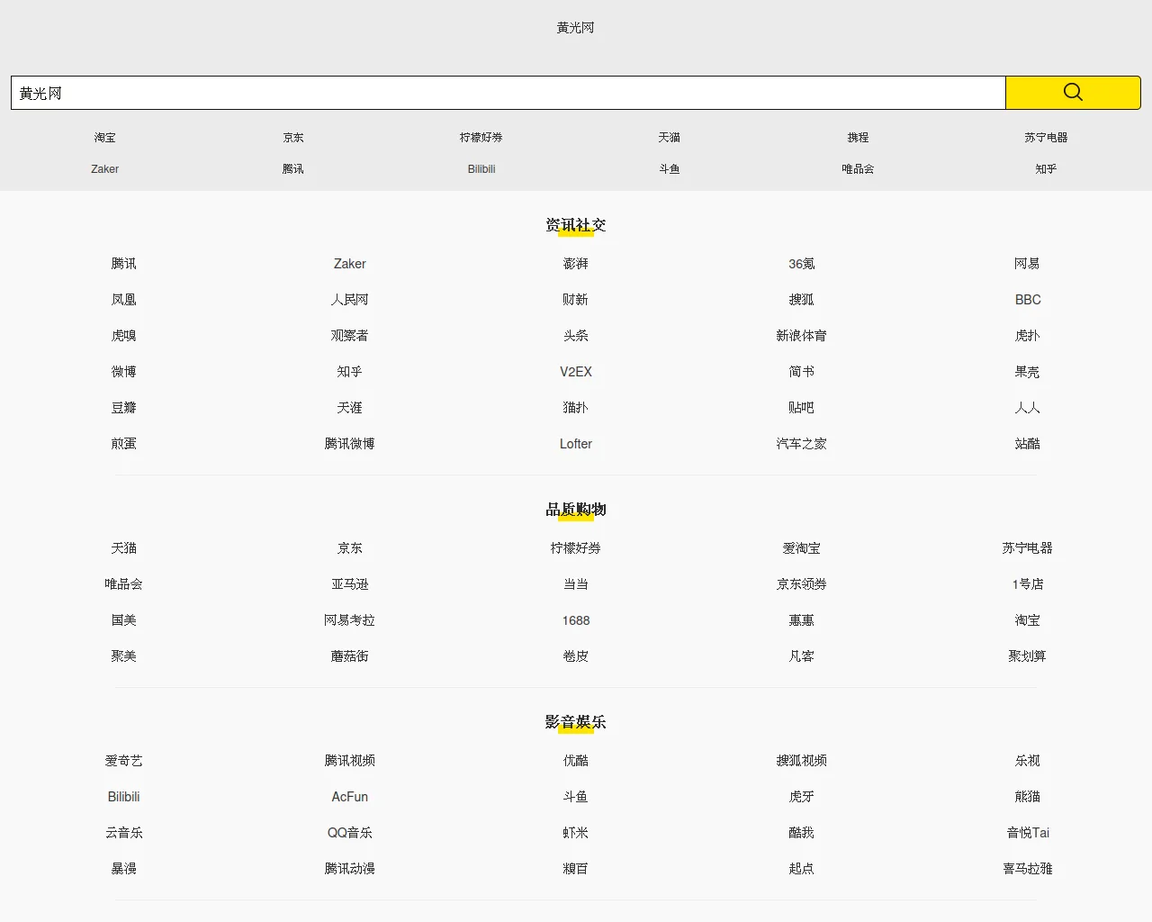Viewport: 1152px width, 922px height.
Task: Open the 爱奇艺 video link
Action: pos(124,761)
